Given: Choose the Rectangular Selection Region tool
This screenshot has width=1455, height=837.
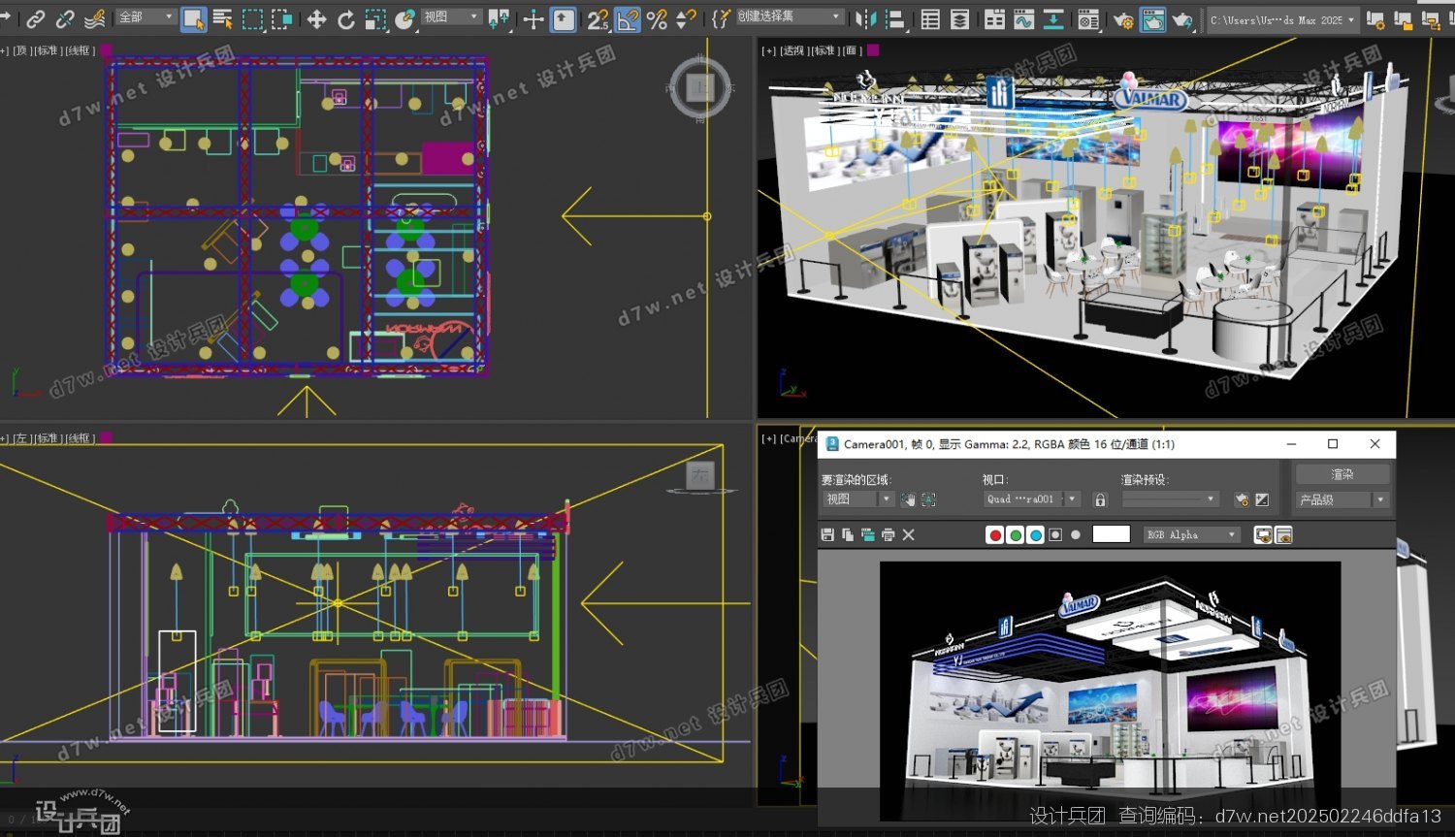Looking at the screenshot, I should (252, 18).
